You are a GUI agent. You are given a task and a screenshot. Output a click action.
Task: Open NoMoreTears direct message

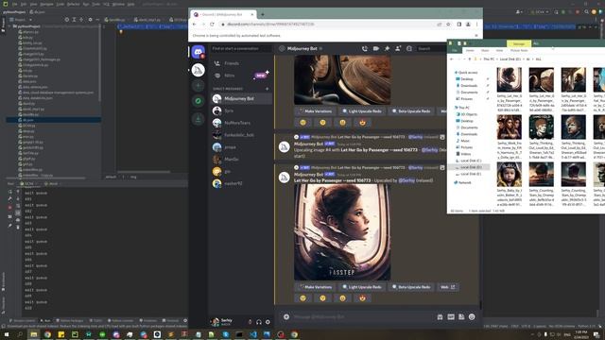[x=241, y=123]
